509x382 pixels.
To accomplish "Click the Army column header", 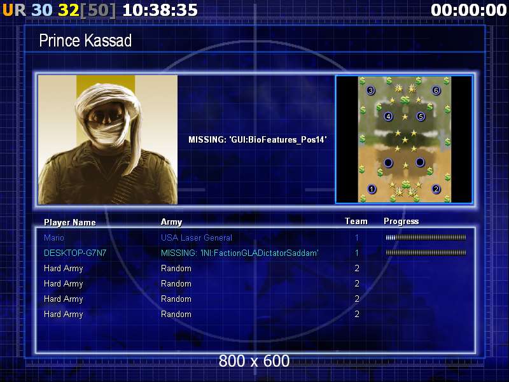I will click(x=171, y=222).
